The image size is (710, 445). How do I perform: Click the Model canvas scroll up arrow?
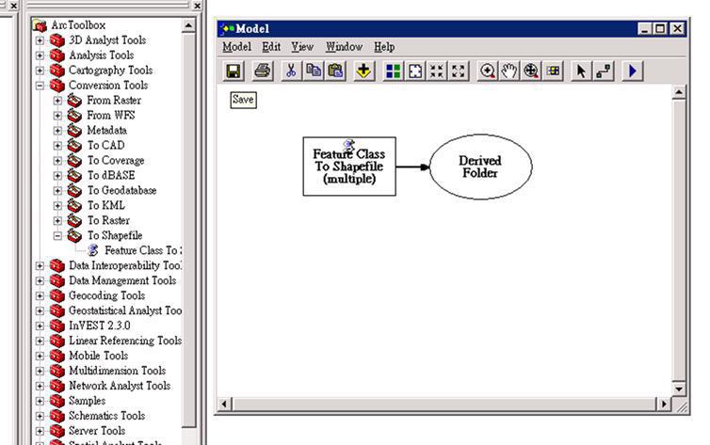click(678, 92)
